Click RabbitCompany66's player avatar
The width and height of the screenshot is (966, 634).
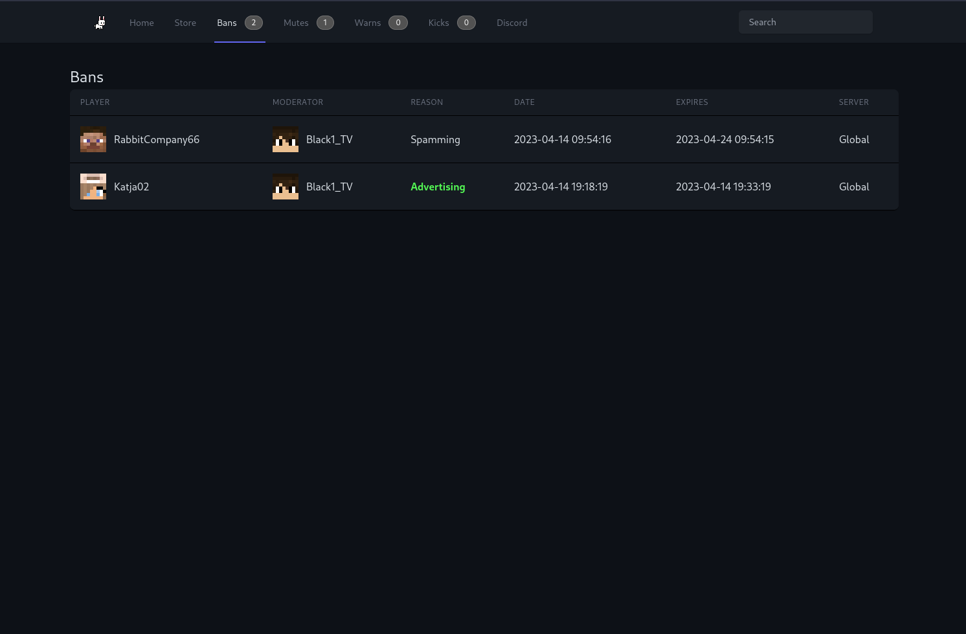point(93,139)
